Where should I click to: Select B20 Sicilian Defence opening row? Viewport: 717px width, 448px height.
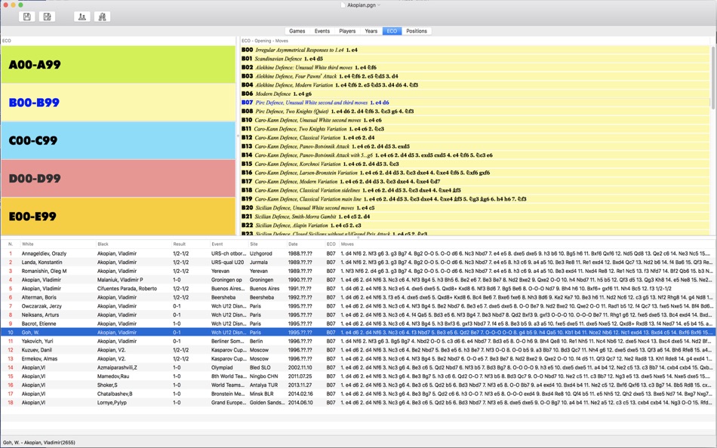475,207
